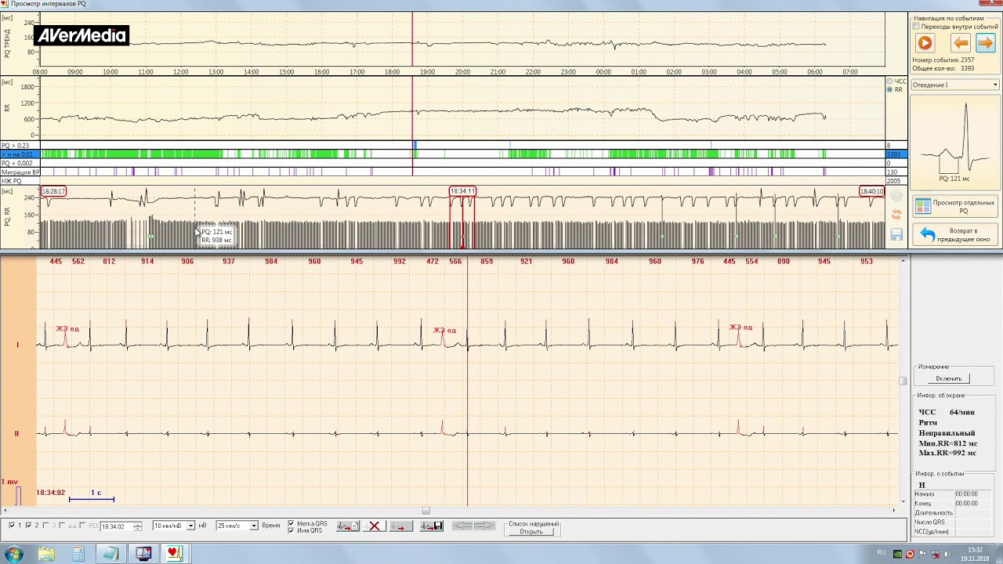Click the gear settings icon beside trend
The image size is (1003, 564).
[x=896, y=196]
